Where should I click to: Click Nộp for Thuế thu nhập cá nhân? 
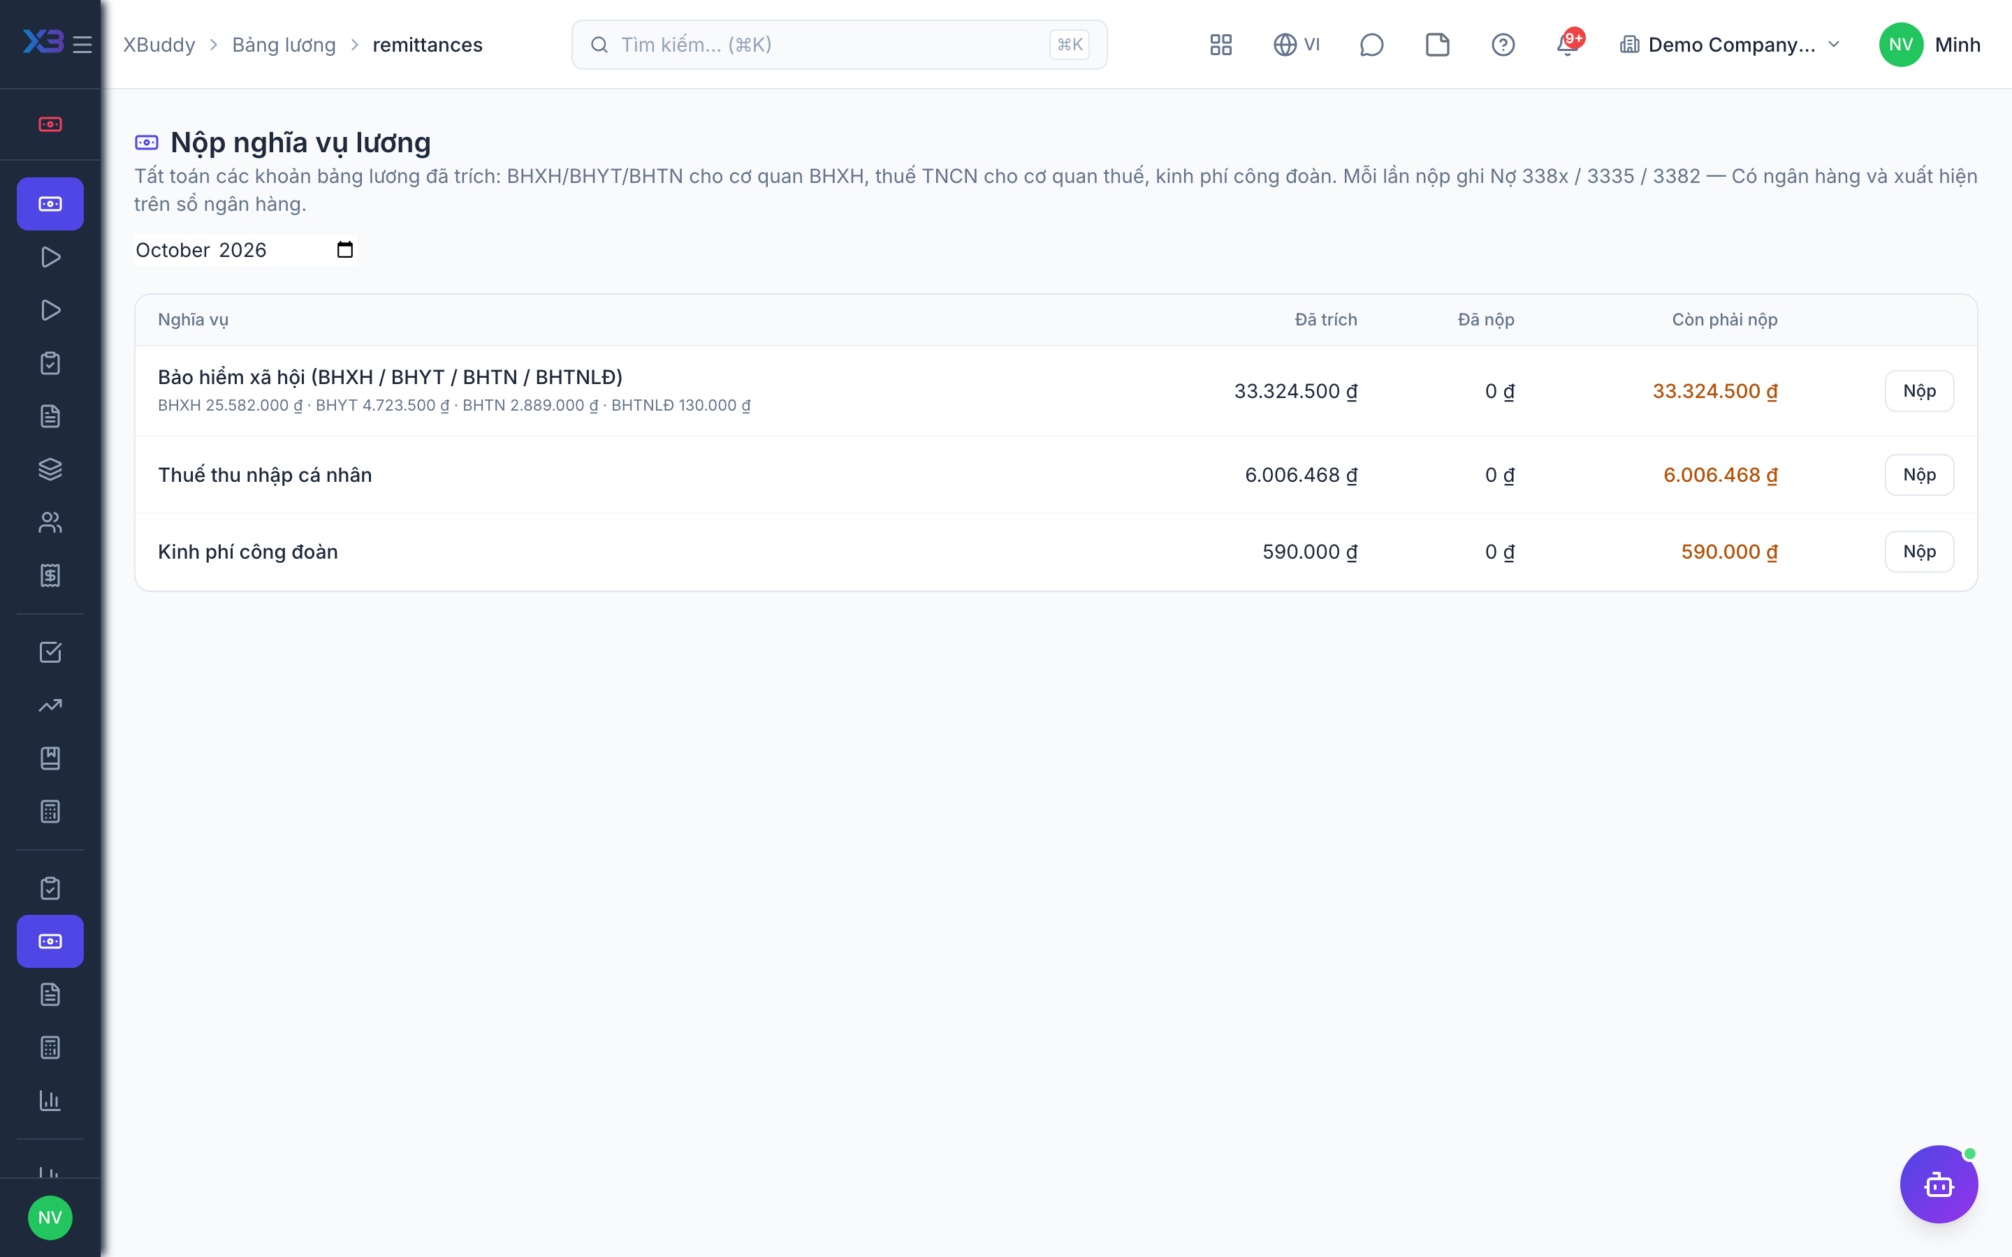(x=1919, y=475)
